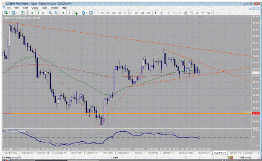Screen dimensions: 262x161
Task: Open the New Chart dropdown arrow
Action: [x=9, y=13]
